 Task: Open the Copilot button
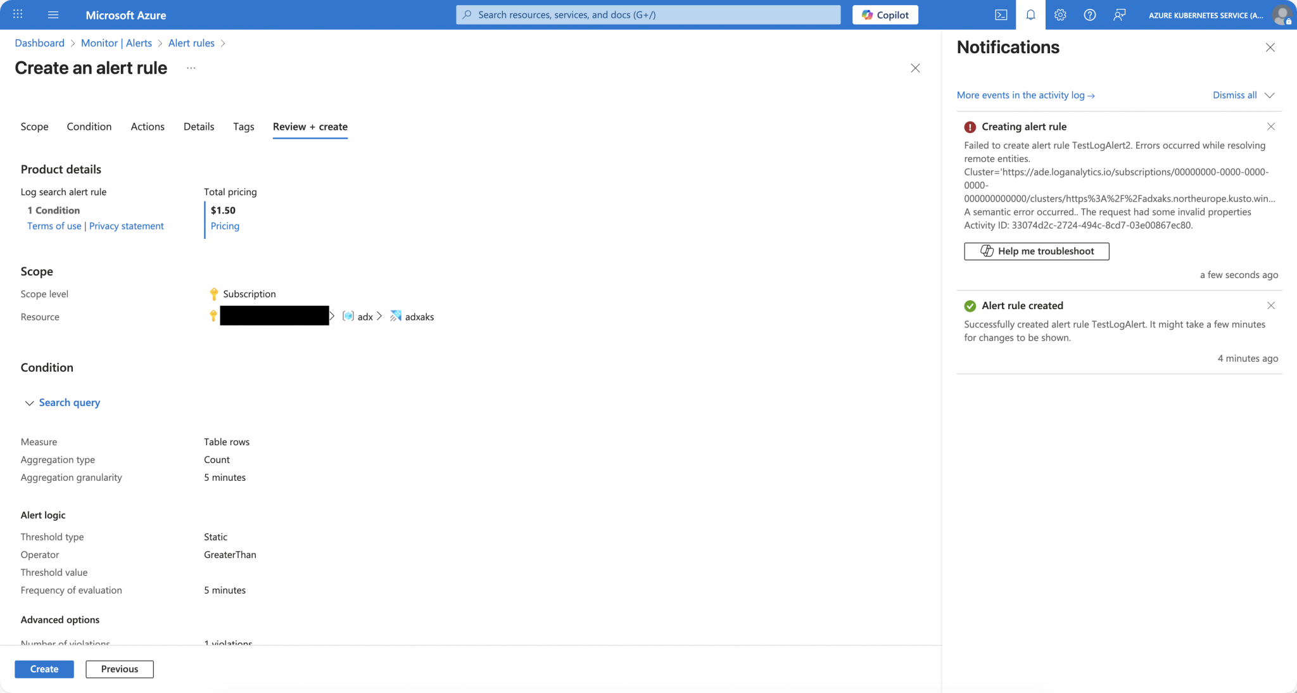coord(885,15)
